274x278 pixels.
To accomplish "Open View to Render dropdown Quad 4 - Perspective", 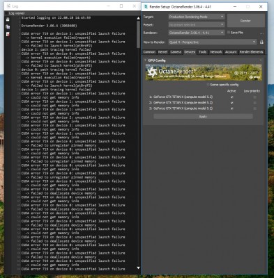I will [x=213, y=42].
